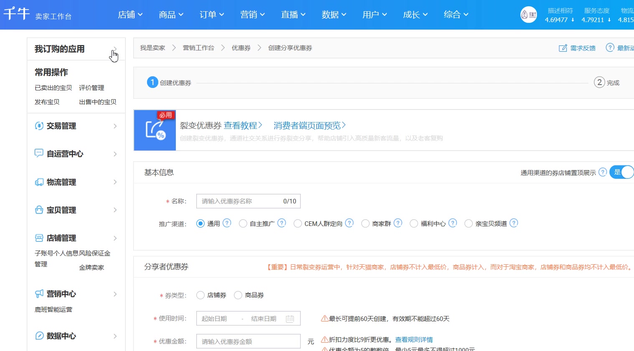This screenshot has width=634, height=351.
Task: Choose 商品券 coupon type
Action: tap(238, 295)
